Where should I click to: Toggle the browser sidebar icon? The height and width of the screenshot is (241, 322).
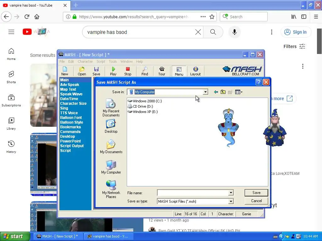304,17
